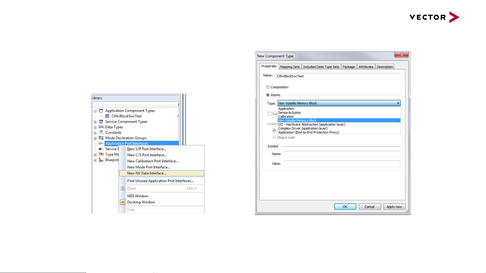Click the Service Component Types icon
The image size is (486, 273).
click(101, 122)
